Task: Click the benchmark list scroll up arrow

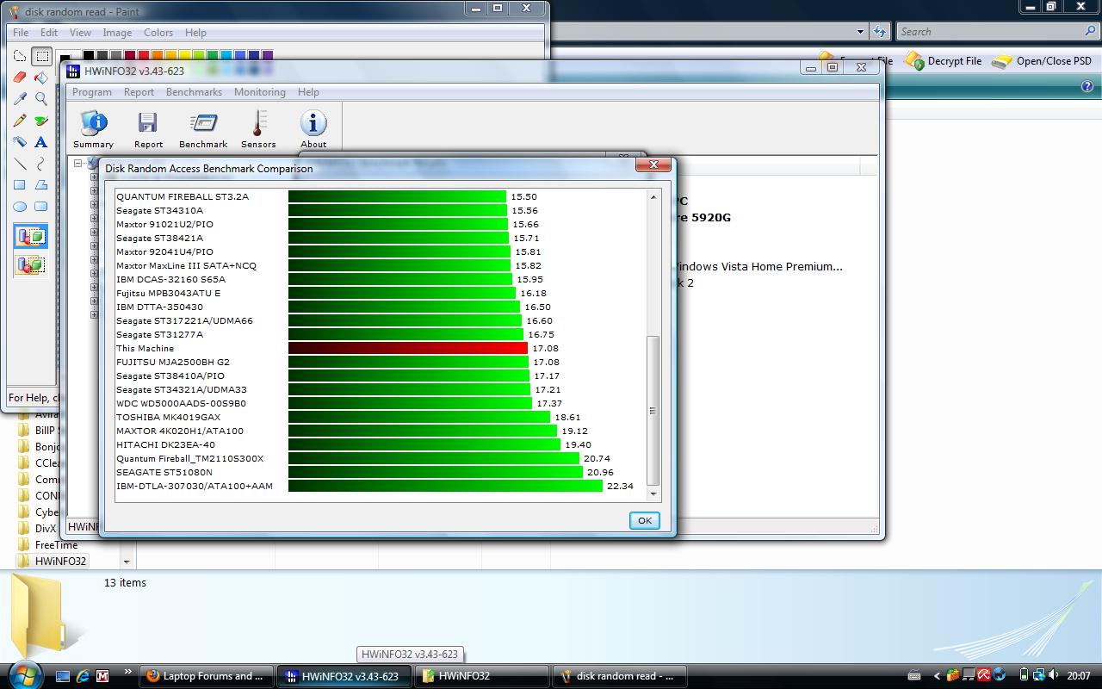Action: click(x=653, y=197)
